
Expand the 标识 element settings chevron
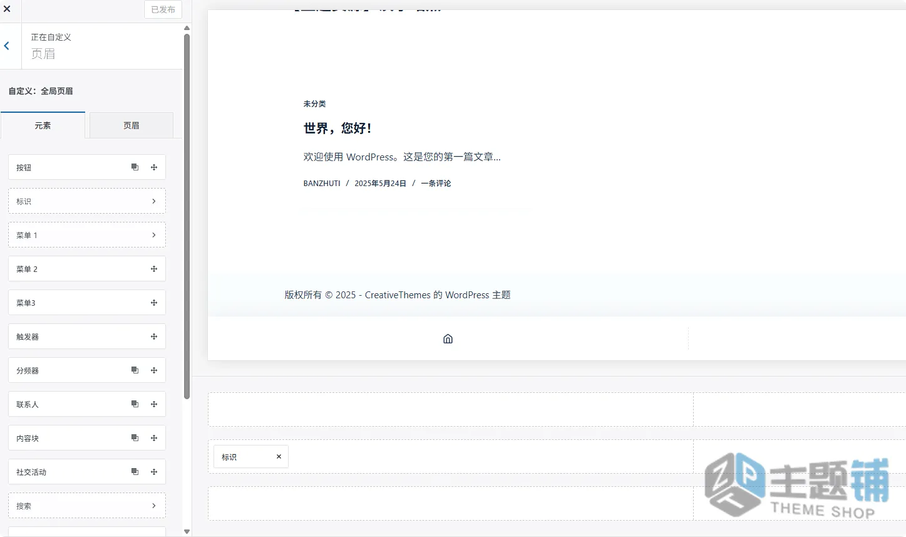[154, 201]
